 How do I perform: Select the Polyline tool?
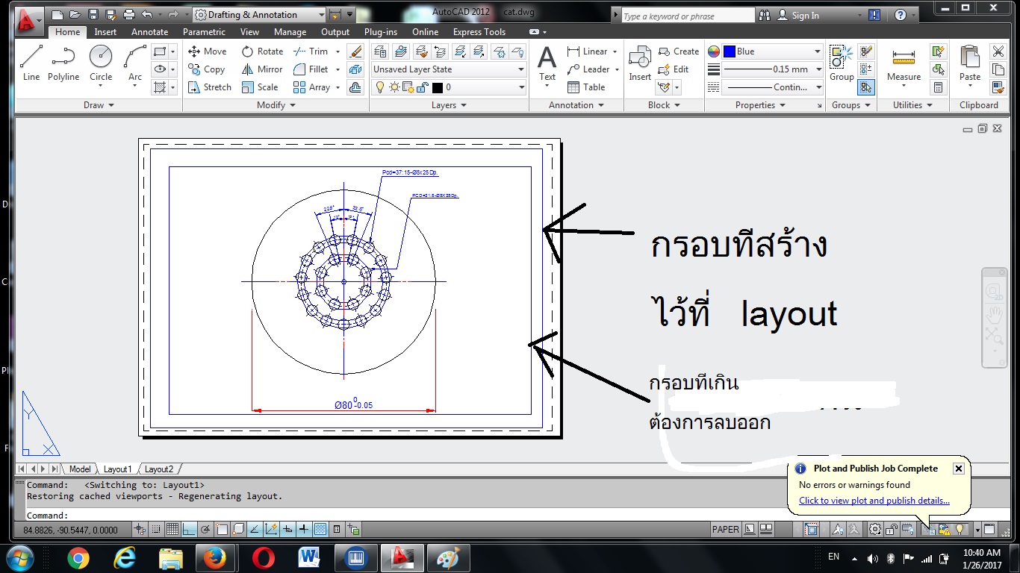pyautogui.click(x=63, y=63)
